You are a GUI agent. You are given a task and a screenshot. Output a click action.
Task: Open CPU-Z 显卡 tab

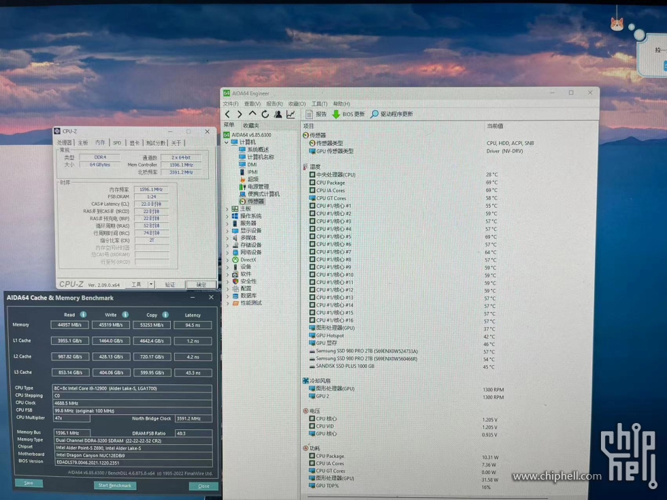pyautogui.click(x=135, y=142)
